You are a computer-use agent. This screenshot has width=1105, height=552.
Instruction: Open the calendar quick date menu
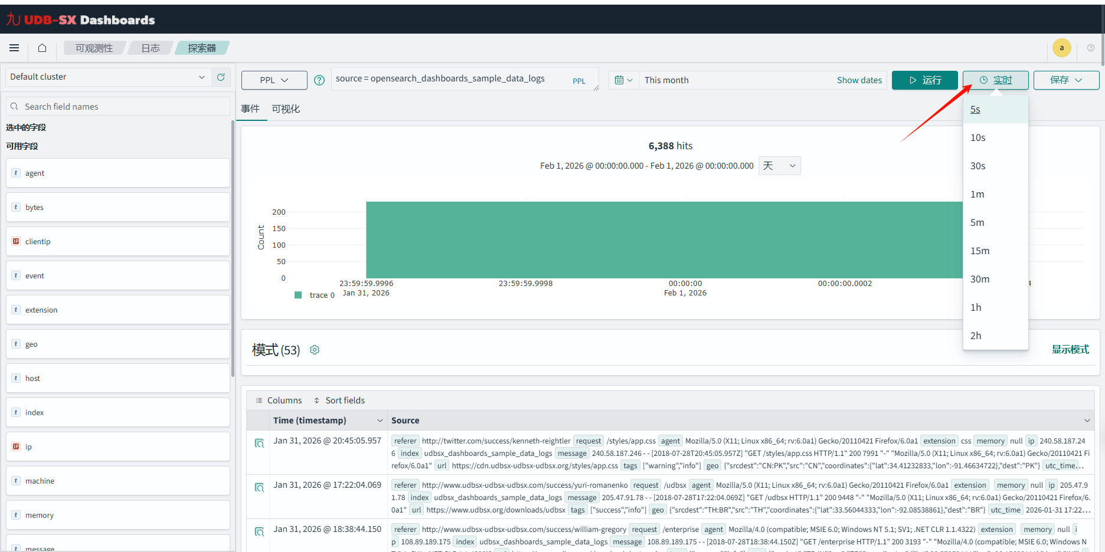point(623,80)
